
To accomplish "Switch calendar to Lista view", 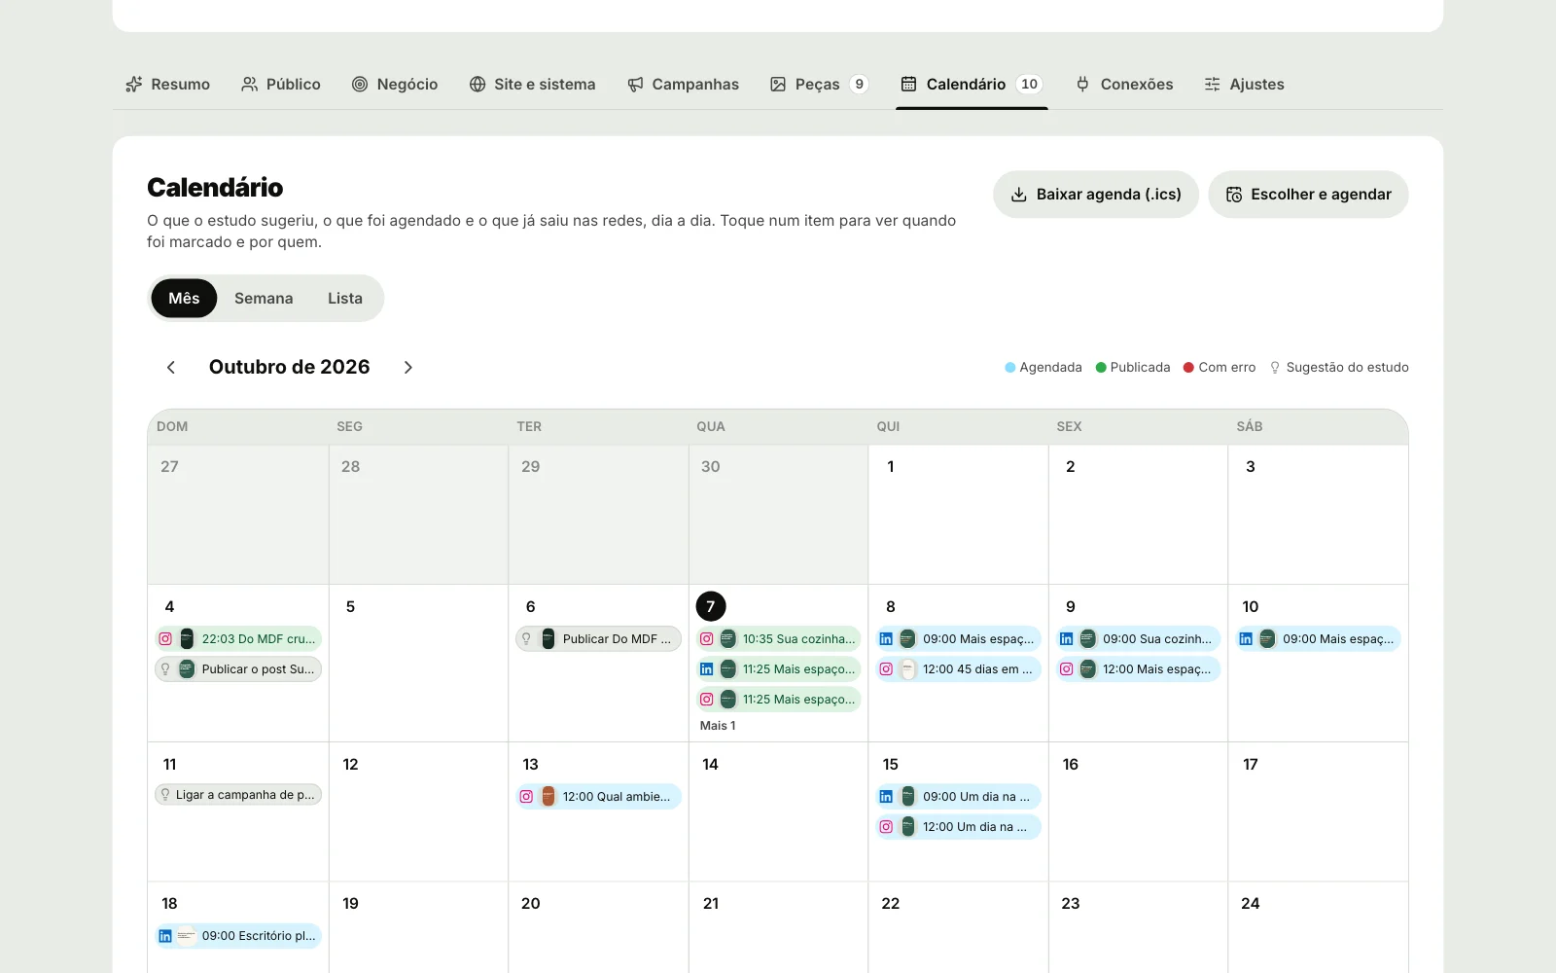I will [x=345, y=299].
